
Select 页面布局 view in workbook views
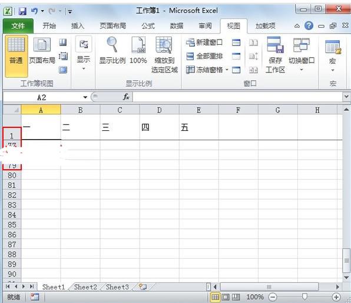click(x=42, y=51)
